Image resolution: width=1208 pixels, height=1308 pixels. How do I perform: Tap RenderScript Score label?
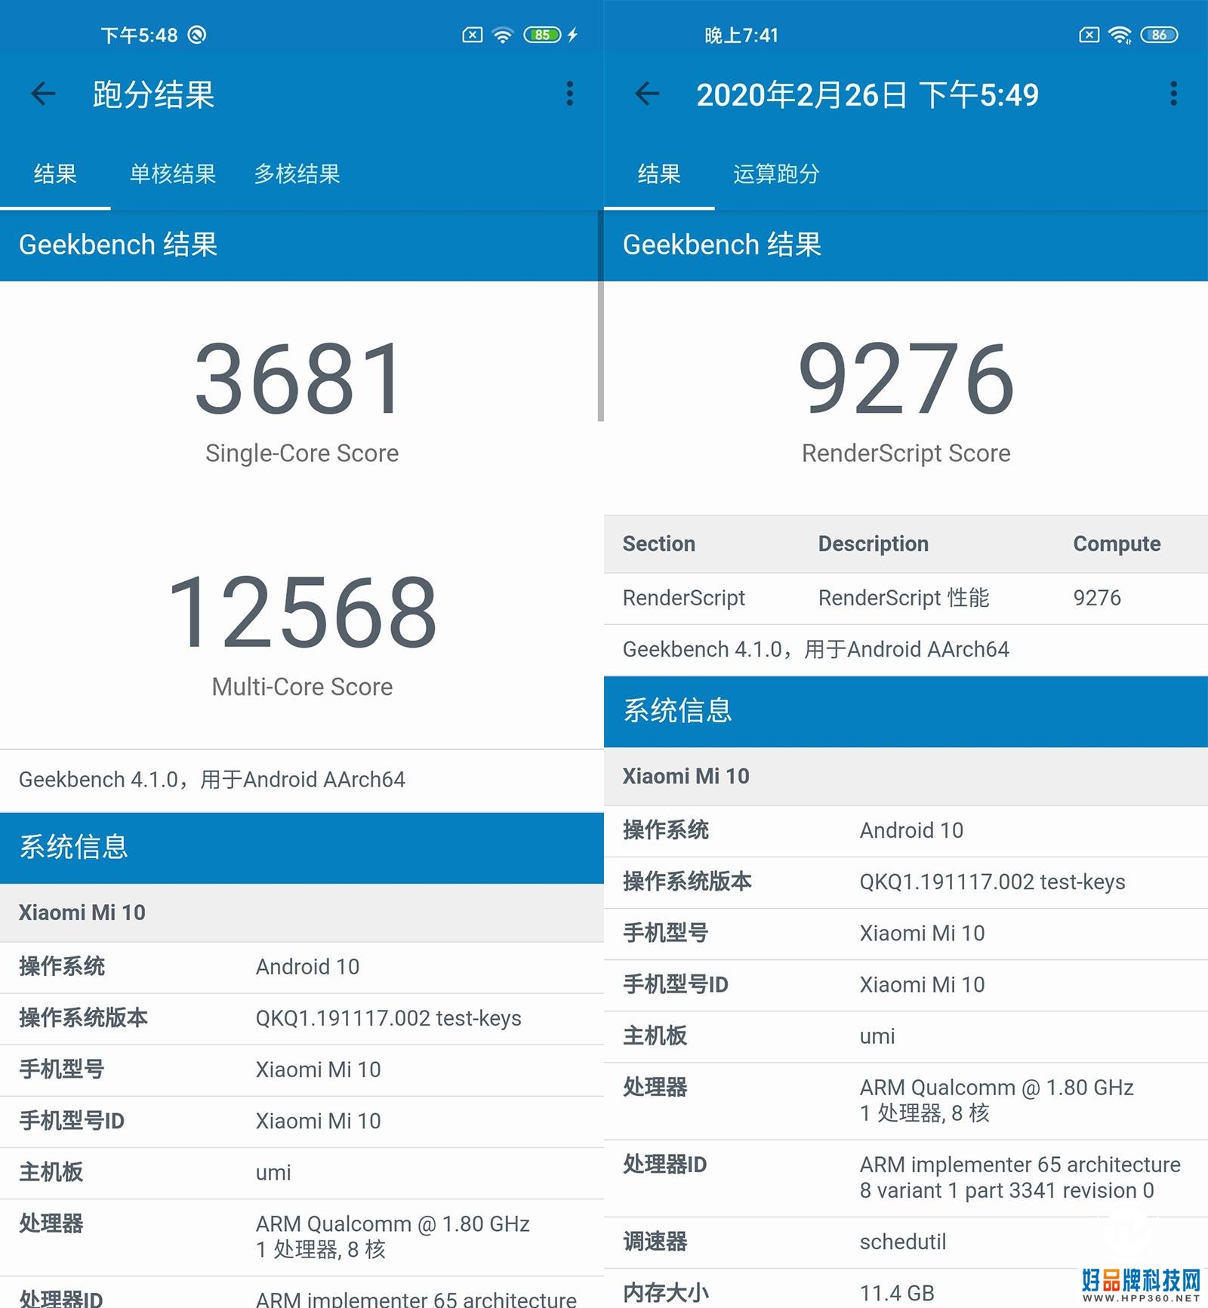click(x=906, y=453)
